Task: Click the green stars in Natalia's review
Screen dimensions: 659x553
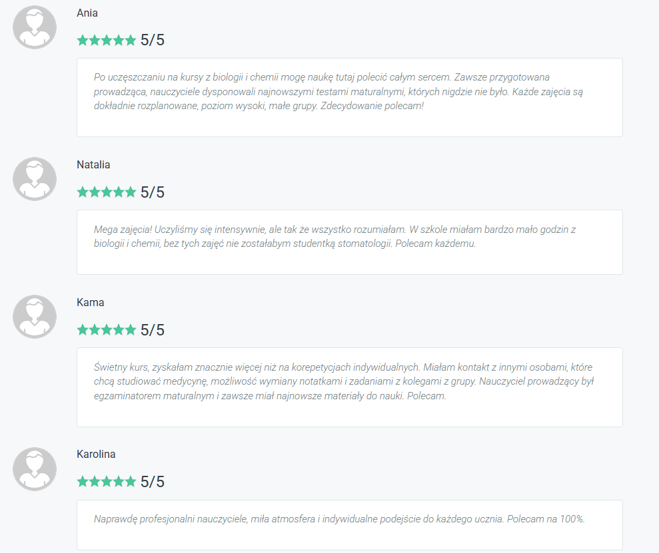Action: pyautogui.click(x=106, y=192)
